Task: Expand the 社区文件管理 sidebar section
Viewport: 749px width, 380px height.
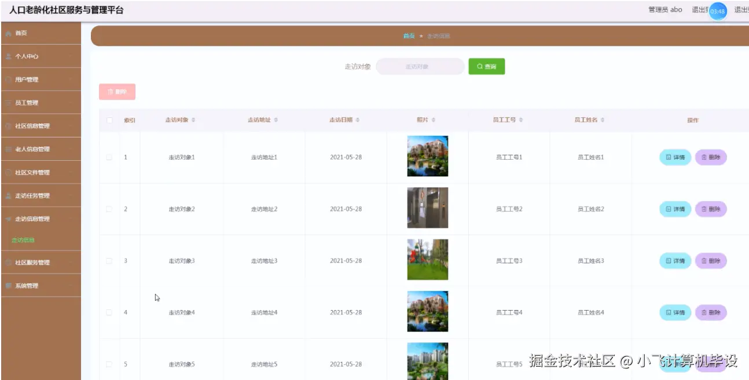Action: [41, 172]
